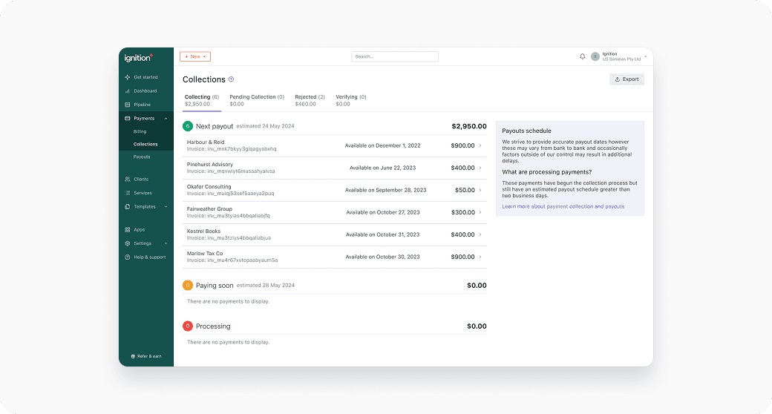This screenshot has width=772, height=414.
Task: Switch to the Collecting tab
Action: coord(202,100)
